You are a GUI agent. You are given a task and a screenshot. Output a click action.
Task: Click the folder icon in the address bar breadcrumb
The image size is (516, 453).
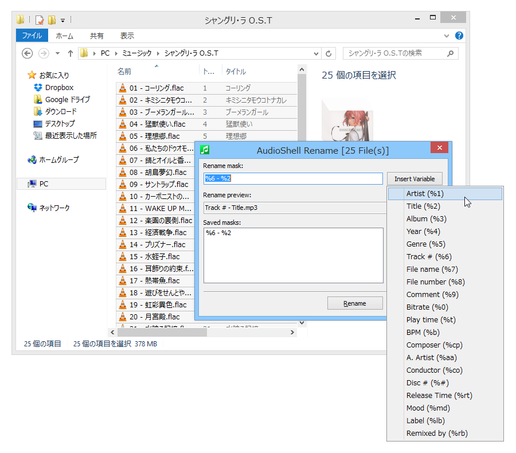pyautogui.click(x=85, y=53)
